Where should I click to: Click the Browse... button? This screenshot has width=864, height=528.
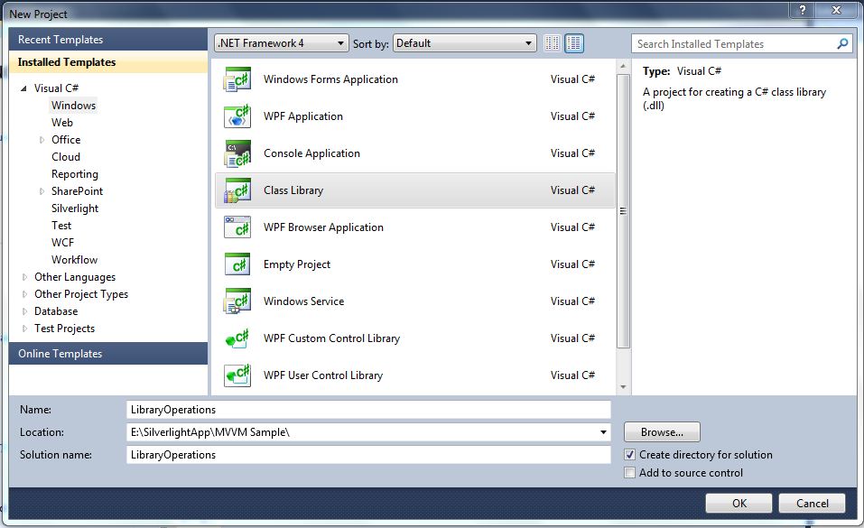click(662, 432)
